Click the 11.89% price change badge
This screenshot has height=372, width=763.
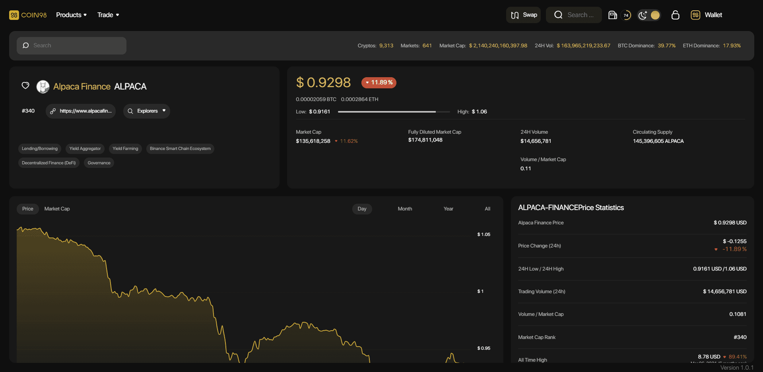(x=379, y=82)
